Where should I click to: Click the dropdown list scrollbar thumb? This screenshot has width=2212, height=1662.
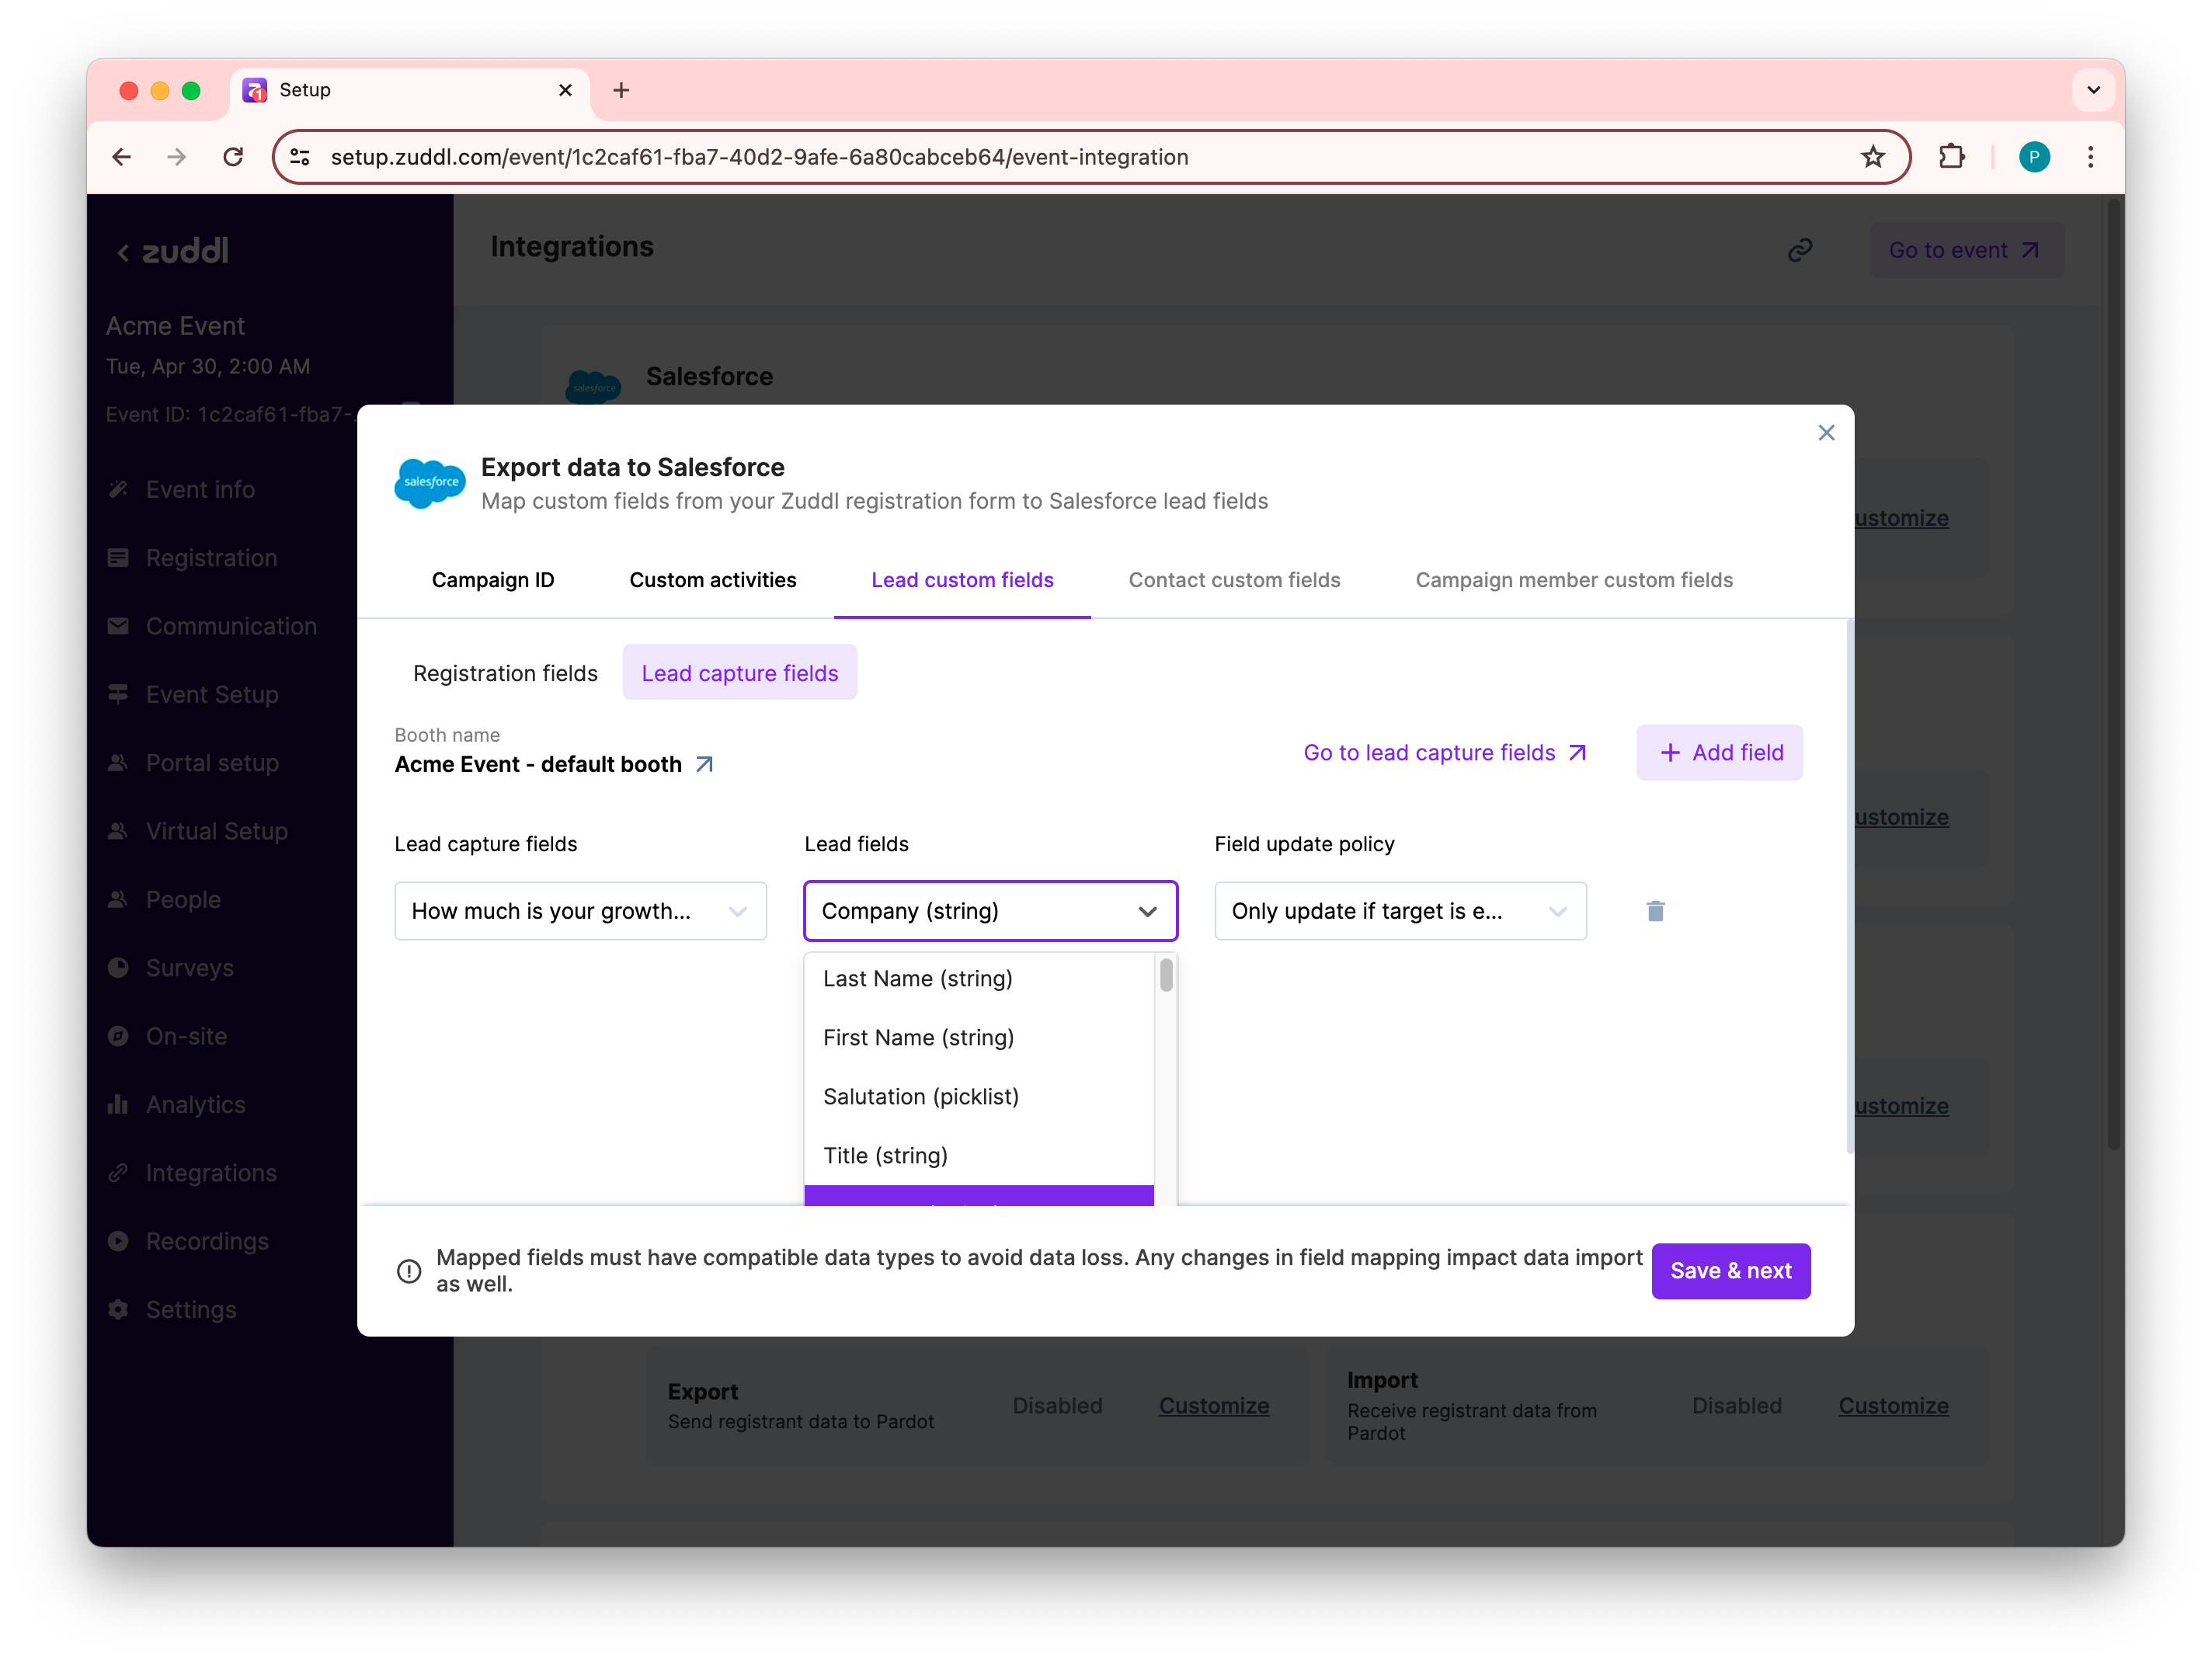pos(1166,975)
